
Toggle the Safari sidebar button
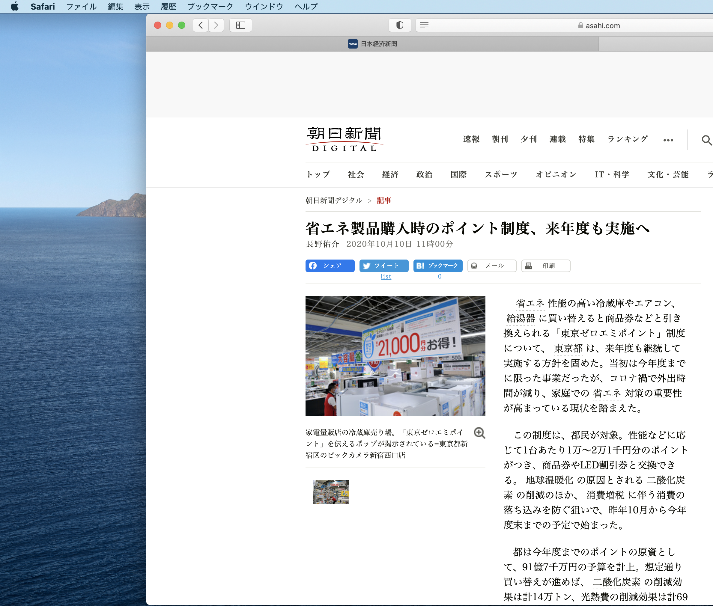(x=240, y=25)
